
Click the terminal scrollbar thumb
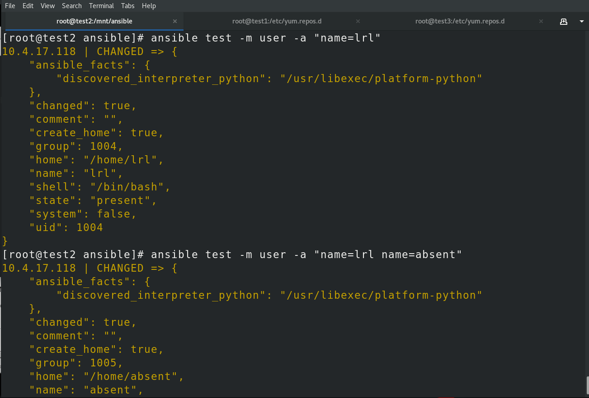pos(587,385)
